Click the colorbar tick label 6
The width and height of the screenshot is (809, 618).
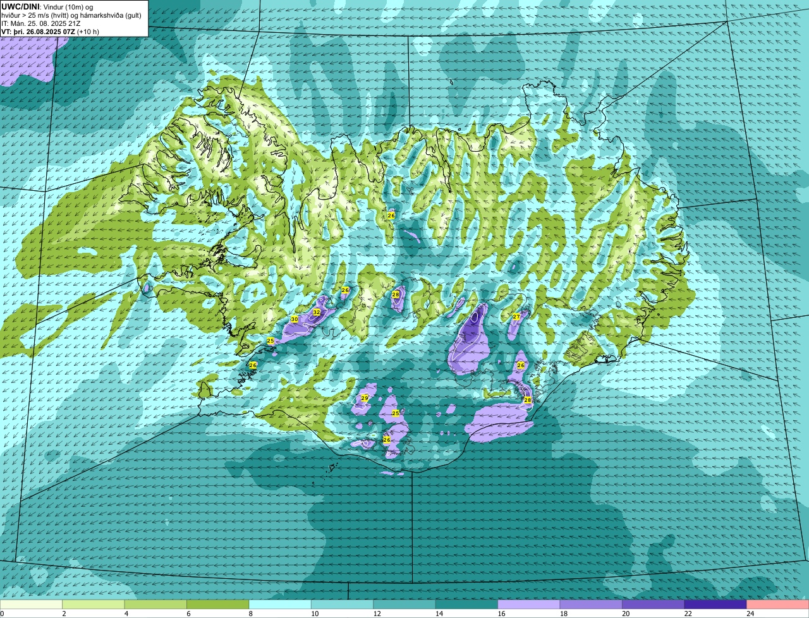coord(188,613)
